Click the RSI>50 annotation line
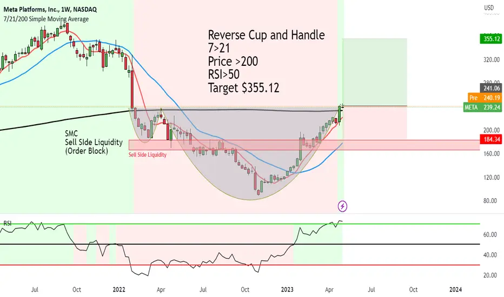 224,75
